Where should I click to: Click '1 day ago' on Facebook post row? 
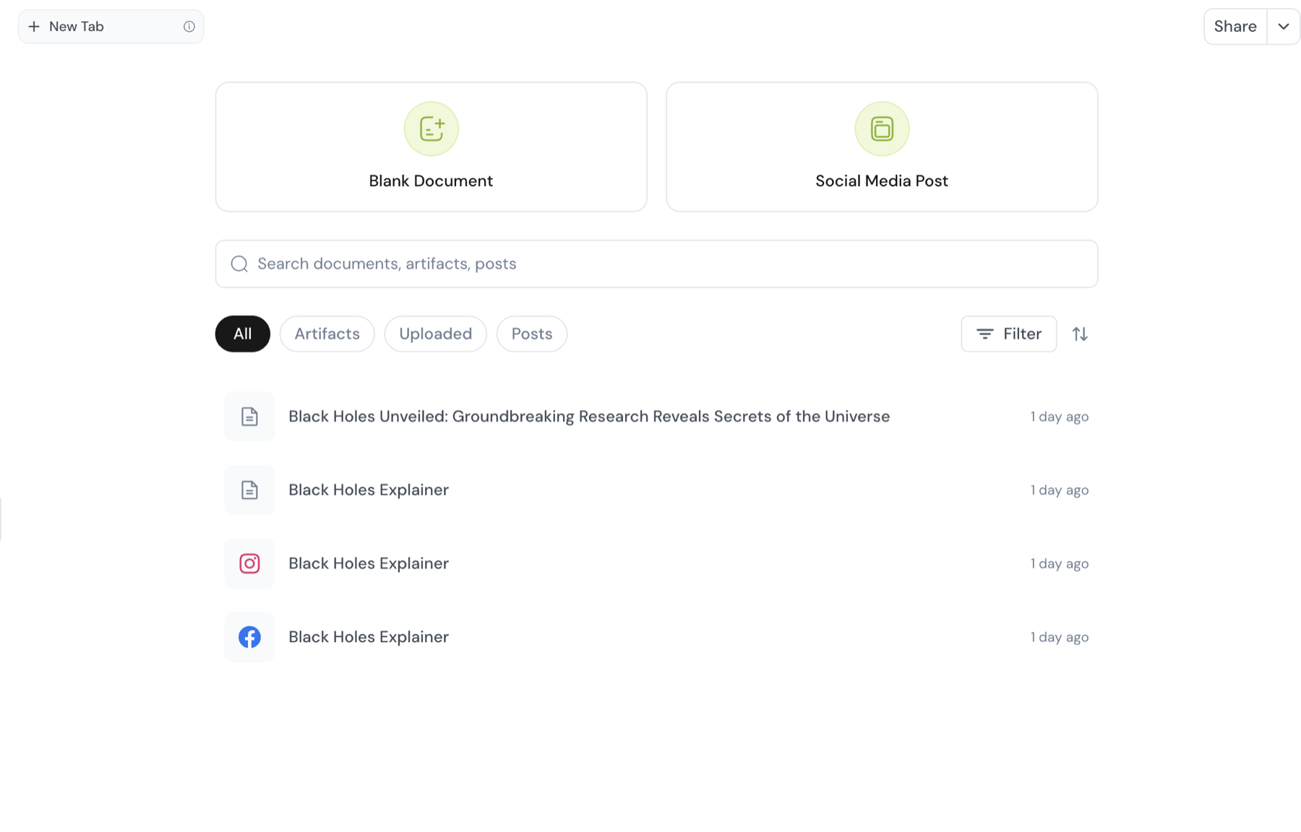(1060, 637)
